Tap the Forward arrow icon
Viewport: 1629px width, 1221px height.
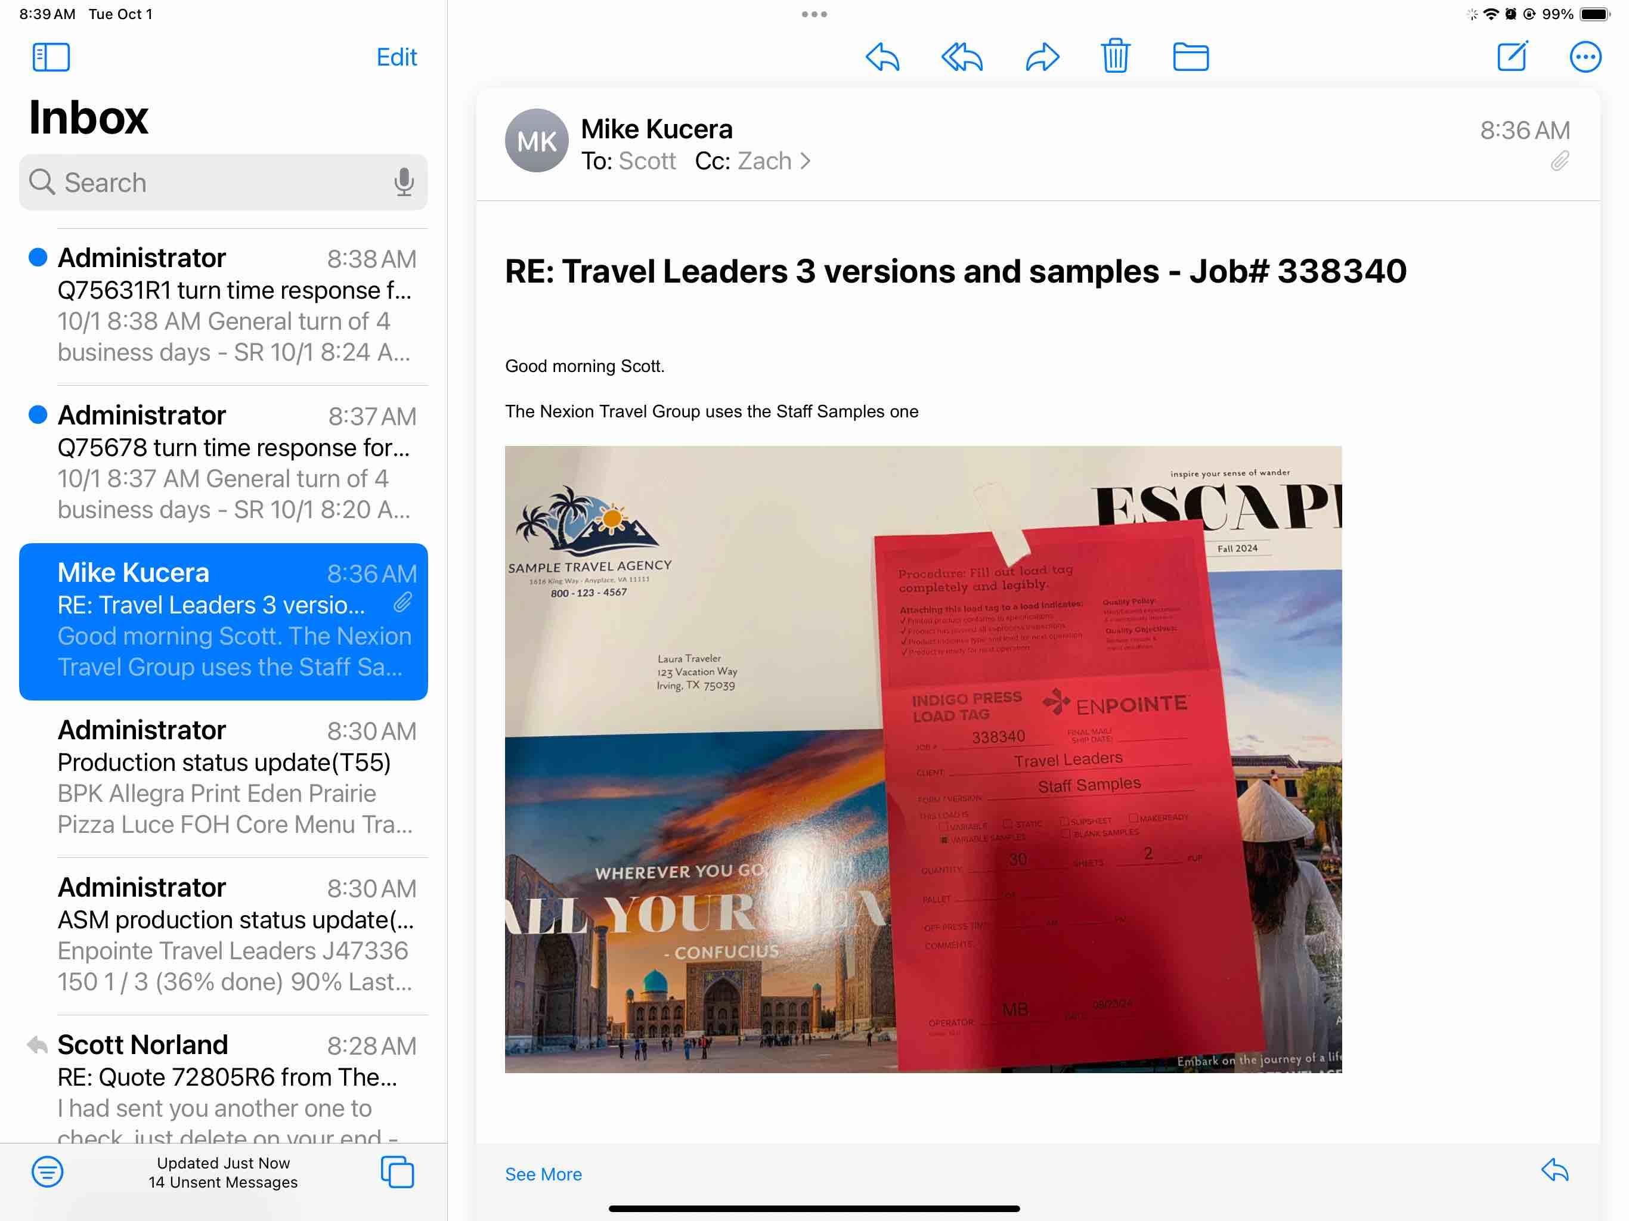(x=1042, y=57)
